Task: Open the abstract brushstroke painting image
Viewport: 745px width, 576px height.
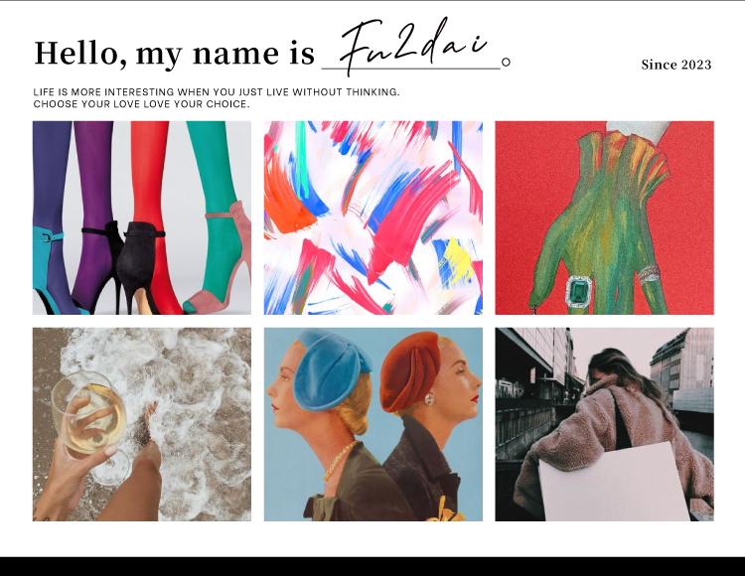Action: coord(372,217)
